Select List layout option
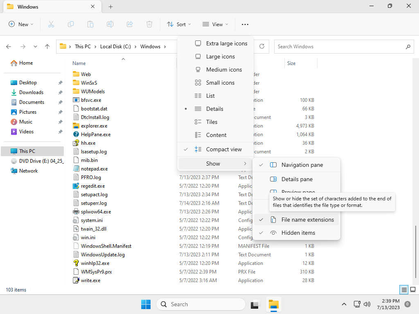 (215, 96)
